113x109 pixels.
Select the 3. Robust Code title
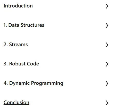21,64
